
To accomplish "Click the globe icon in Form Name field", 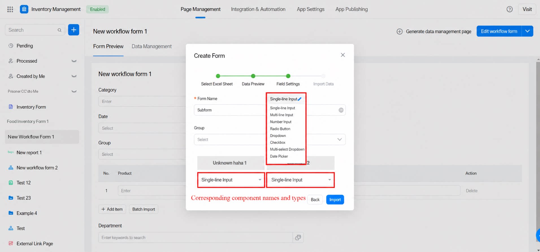I will (341, 110).
